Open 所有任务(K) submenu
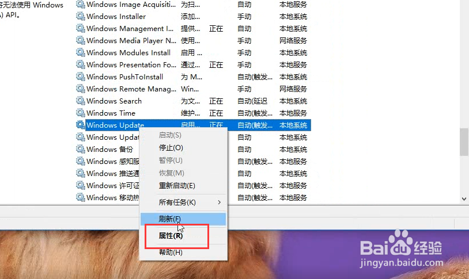 click(183, 202)
